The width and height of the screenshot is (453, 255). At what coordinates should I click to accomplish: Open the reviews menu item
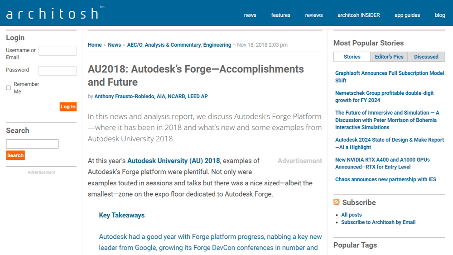point(314,15)
